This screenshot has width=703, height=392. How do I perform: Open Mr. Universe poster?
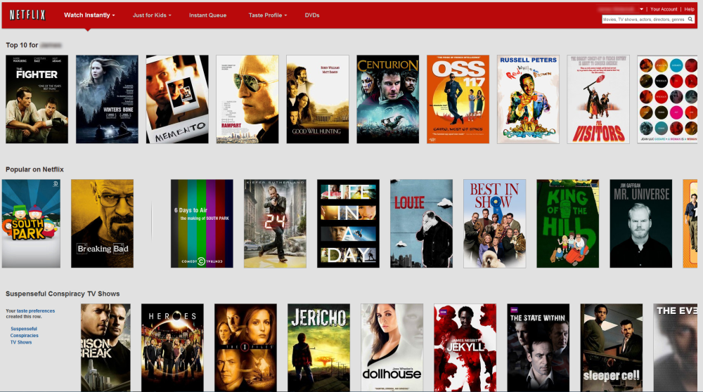[x=640, y=223]
